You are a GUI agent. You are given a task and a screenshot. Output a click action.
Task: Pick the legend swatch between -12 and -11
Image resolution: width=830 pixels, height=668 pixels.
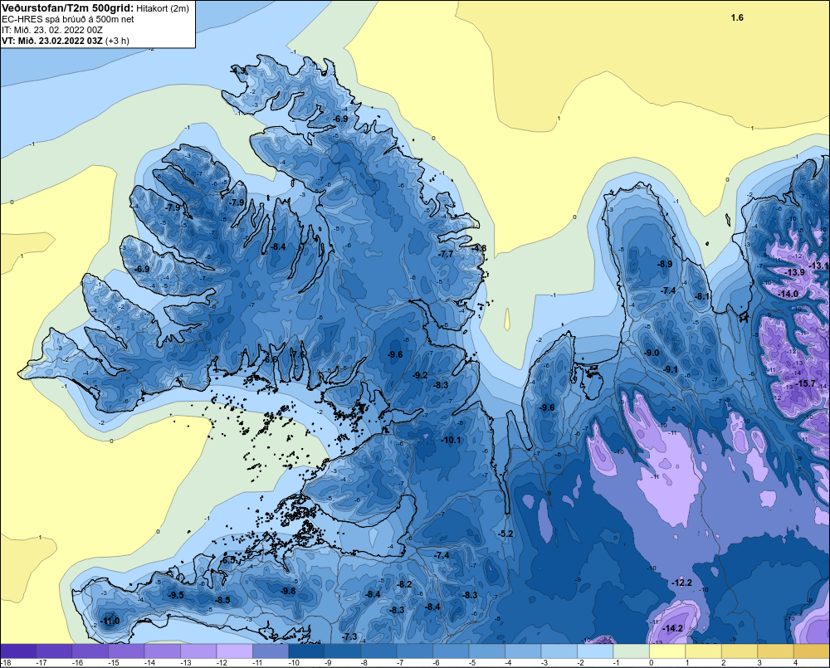tap(235, 651)
